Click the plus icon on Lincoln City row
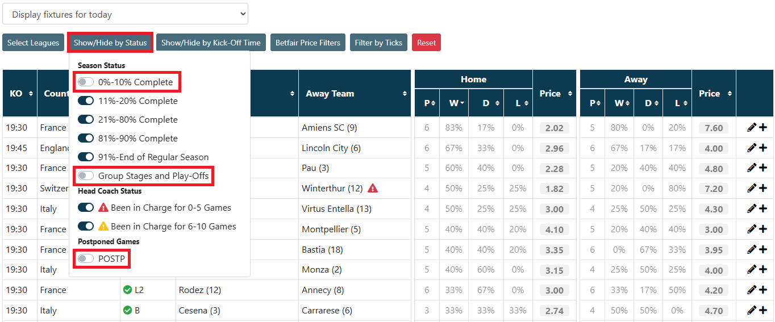 coord(763,148)
